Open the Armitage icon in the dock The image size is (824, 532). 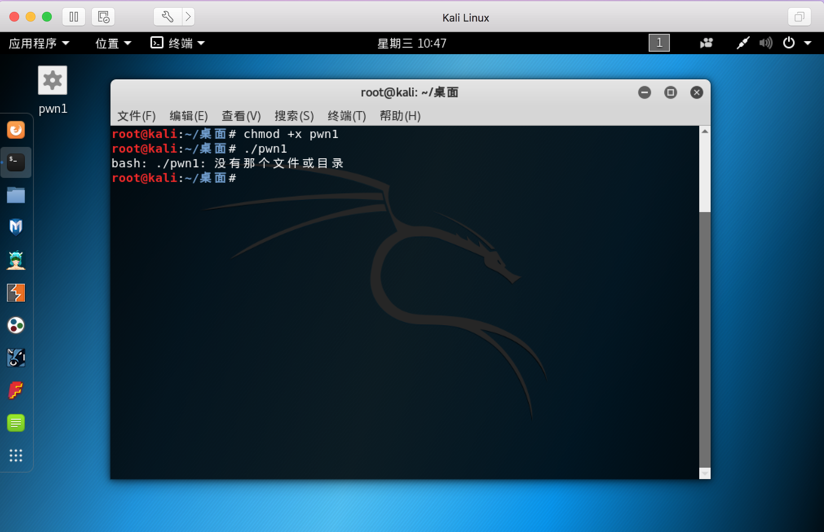[16, 260]
